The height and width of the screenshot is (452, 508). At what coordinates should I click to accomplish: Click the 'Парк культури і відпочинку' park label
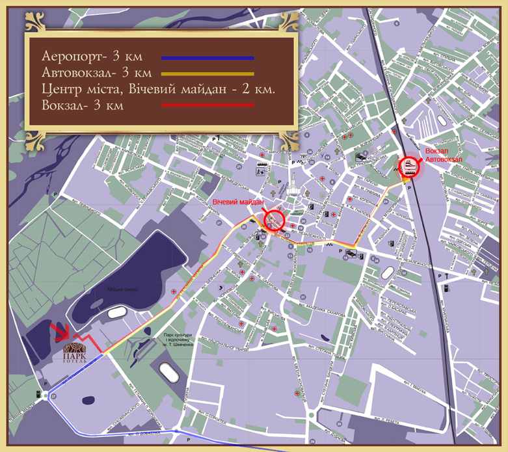point(178,339)
